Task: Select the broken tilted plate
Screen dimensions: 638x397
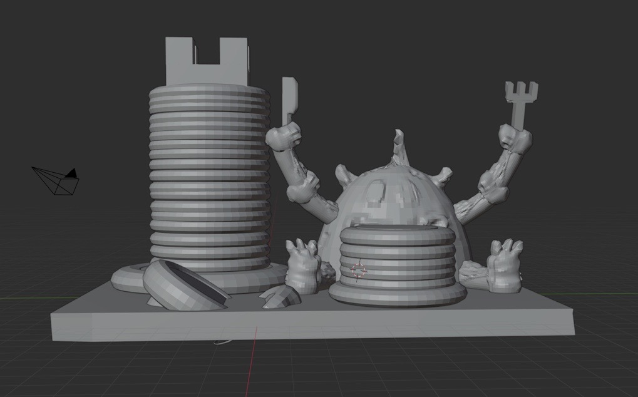Action: [x=185, y=286]
